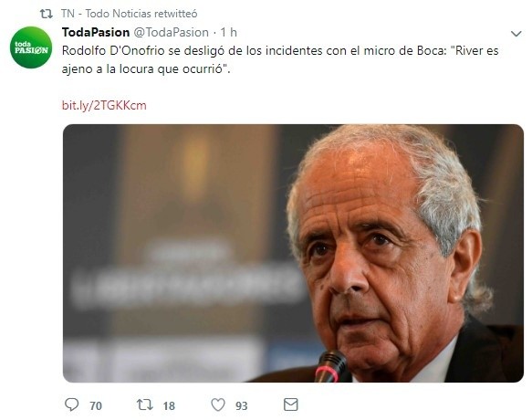The width and height of the screenshot is (532, 420).
Task: Like the tweet with the heart icon
Action: pos(218,404)
